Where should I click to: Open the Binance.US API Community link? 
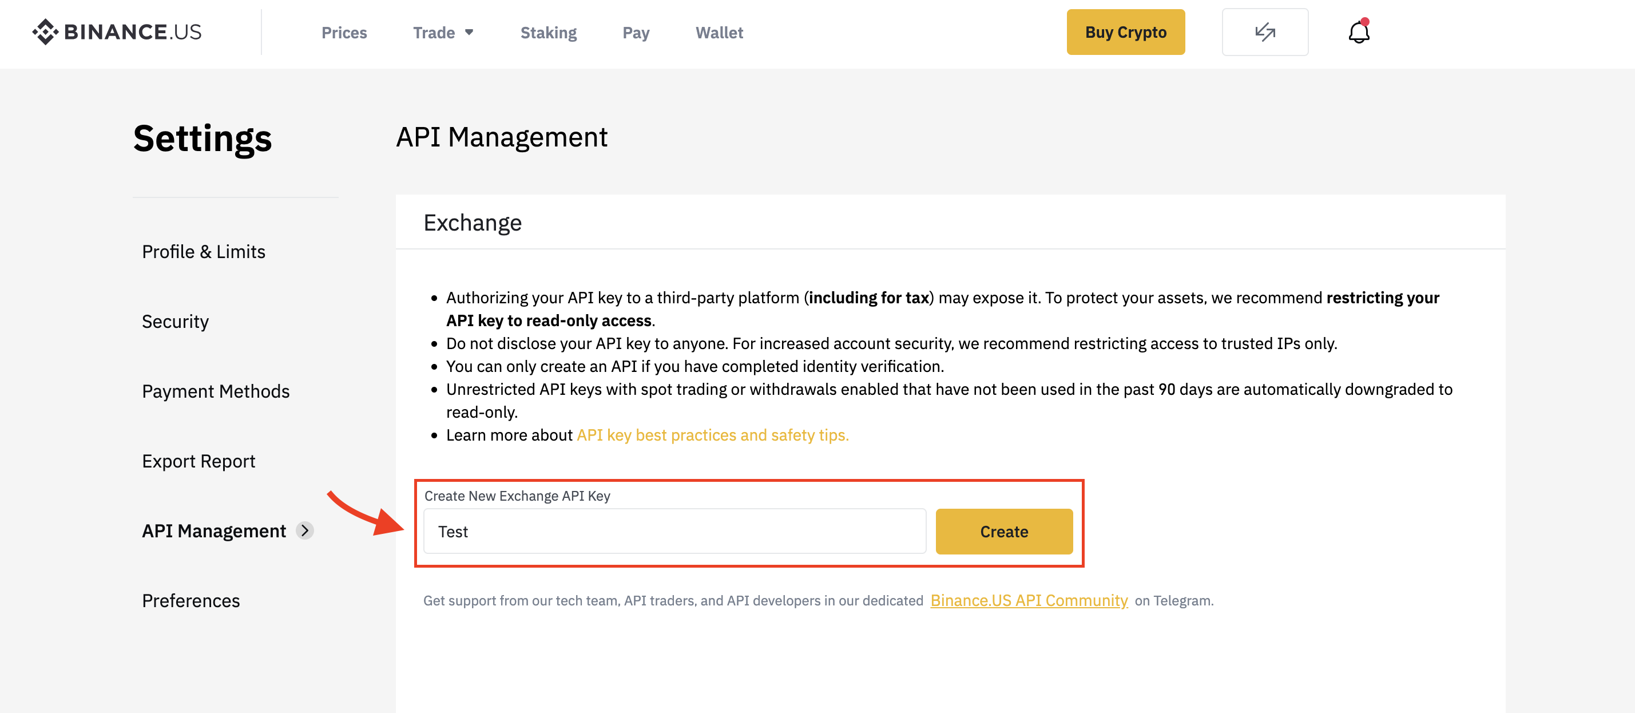point(1028,600)
